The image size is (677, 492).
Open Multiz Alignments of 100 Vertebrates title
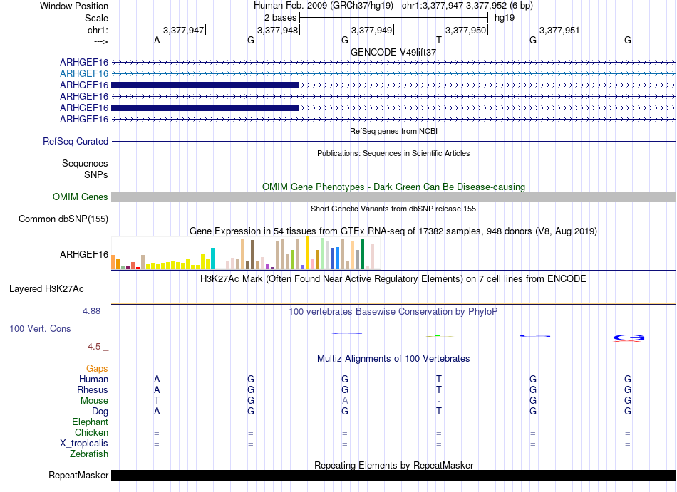coord(393,359)
